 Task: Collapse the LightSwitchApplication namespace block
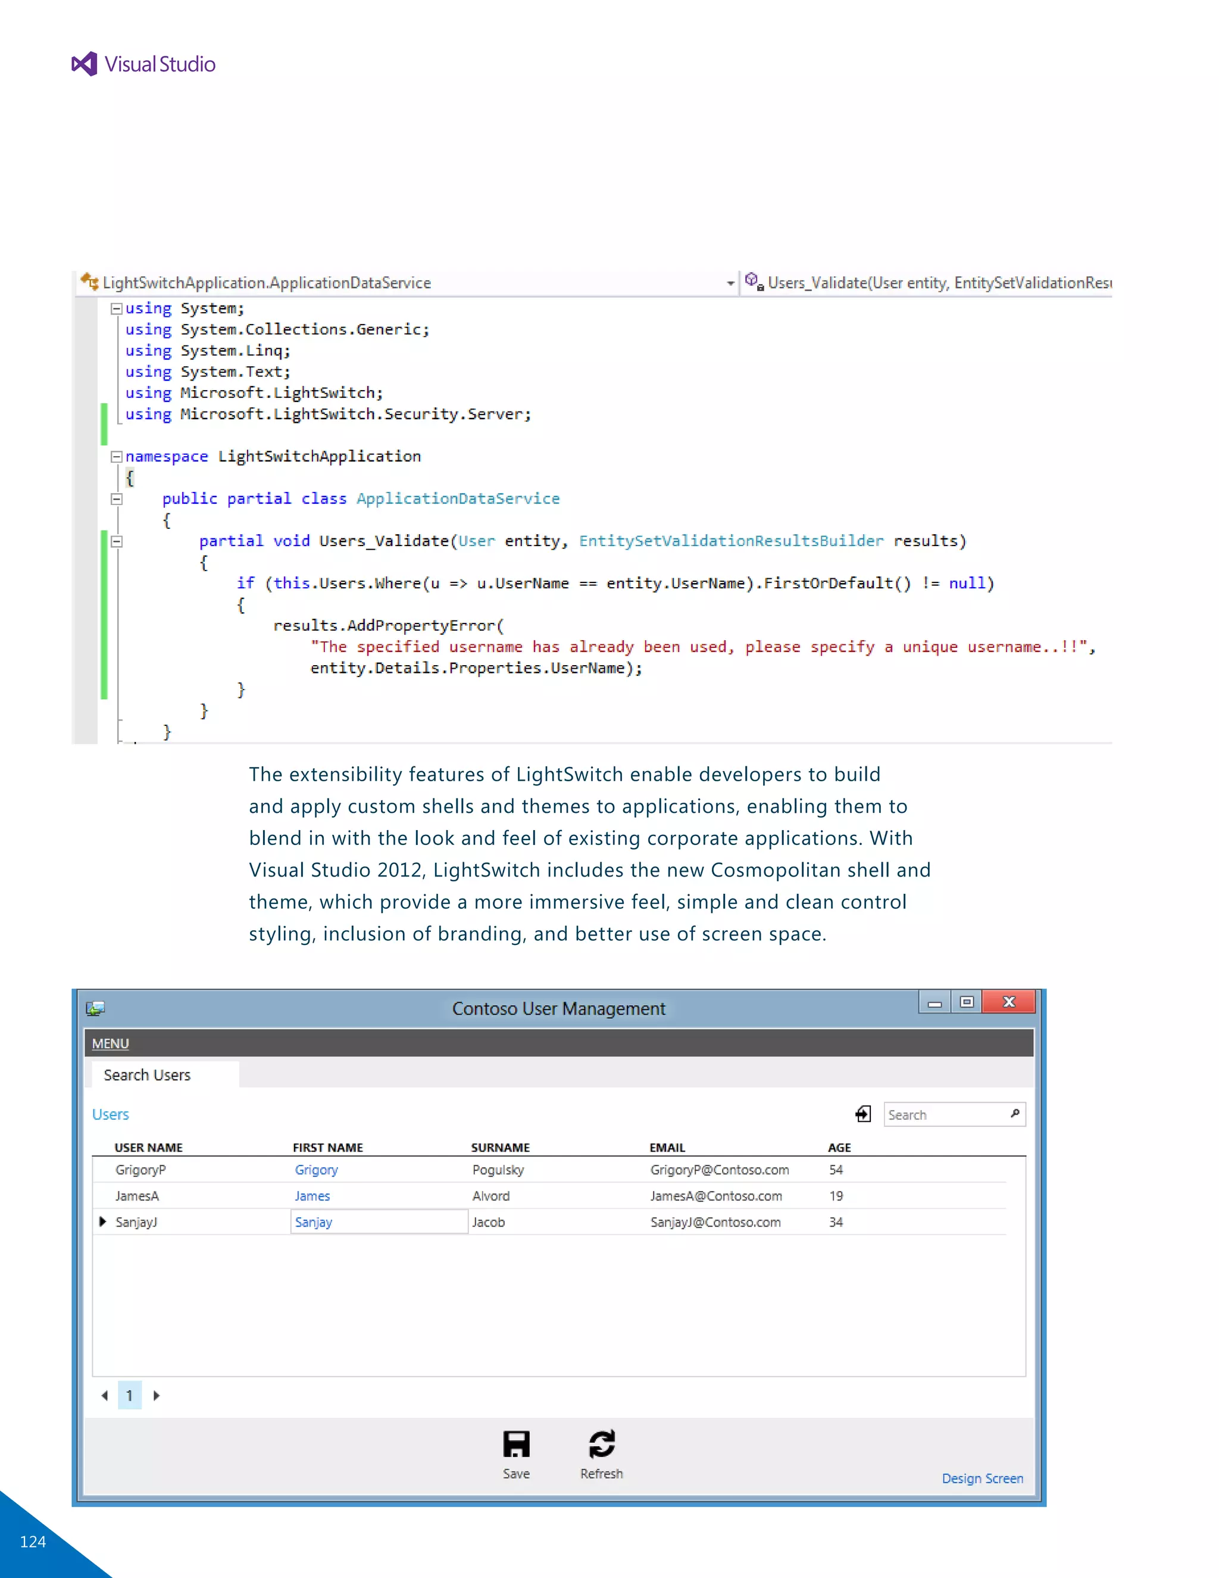[x=116, y=457]
